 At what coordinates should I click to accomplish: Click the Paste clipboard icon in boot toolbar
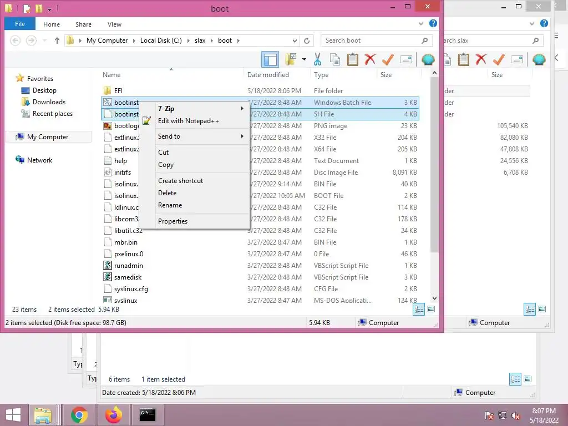pyautogui.click(x=352, y=59)
